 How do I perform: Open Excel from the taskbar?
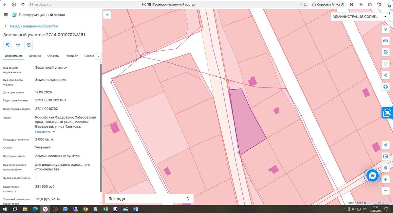[105, 209]
